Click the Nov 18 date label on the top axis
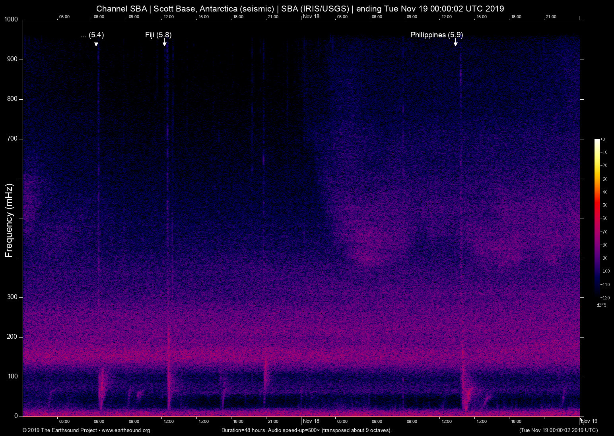The height and width of the screenshot is (436, 614). tap(311, 17)
